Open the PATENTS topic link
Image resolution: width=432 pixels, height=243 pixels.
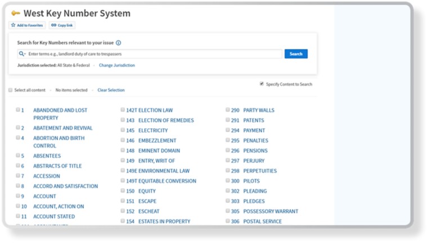(254, 120)
